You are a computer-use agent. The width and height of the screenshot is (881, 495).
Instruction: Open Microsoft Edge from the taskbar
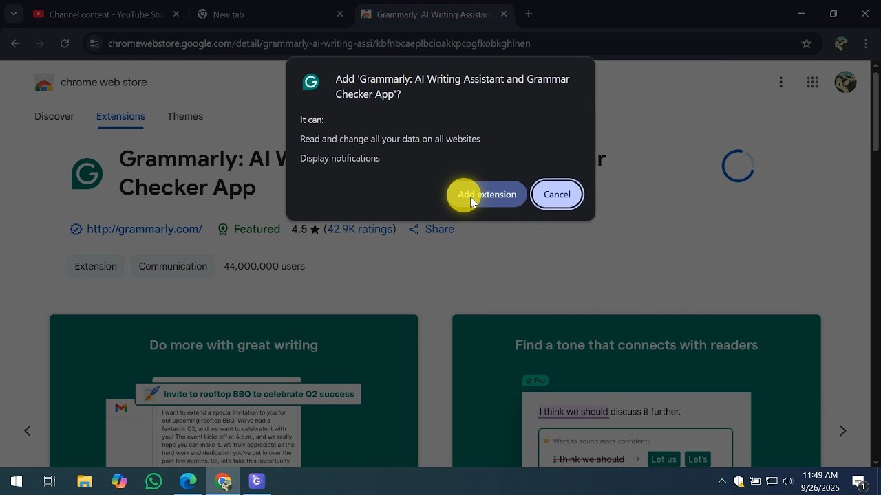(x=188, y=481)
